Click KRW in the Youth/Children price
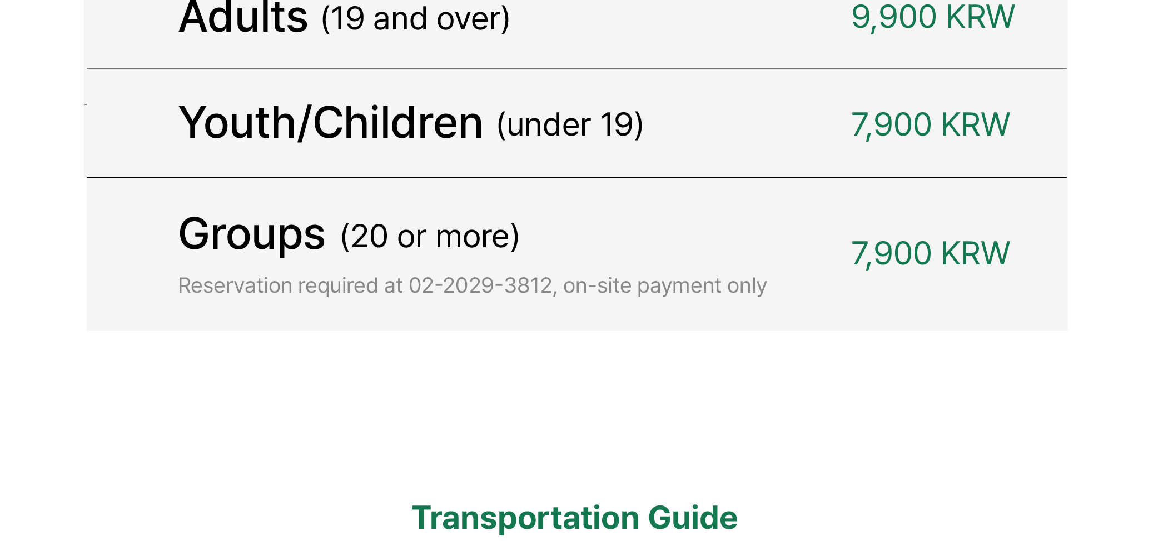The width and height of the screenshot is (1158, 541). (x=976, y=124)
